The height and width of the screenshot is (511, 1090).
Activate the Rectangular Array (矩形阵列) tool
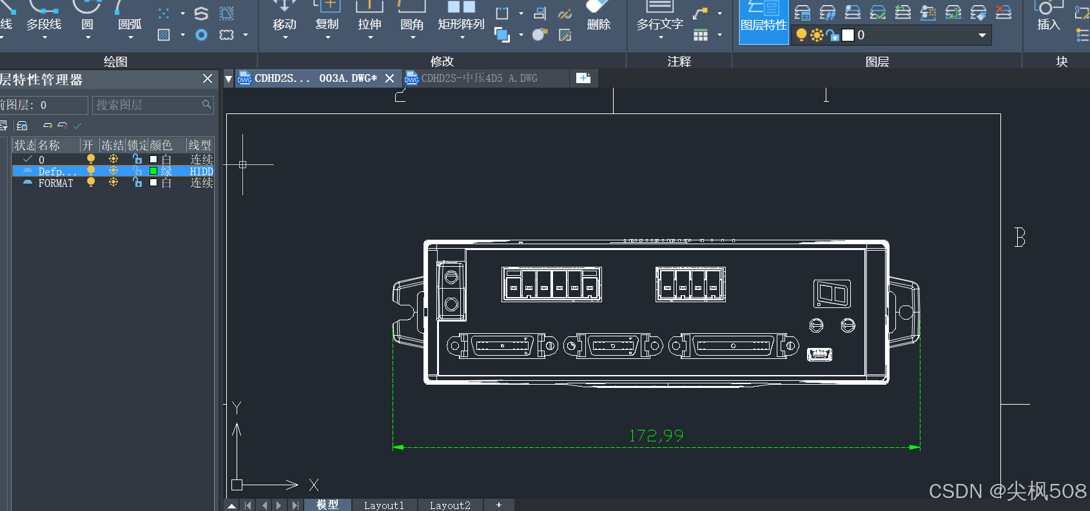(461, 16)
